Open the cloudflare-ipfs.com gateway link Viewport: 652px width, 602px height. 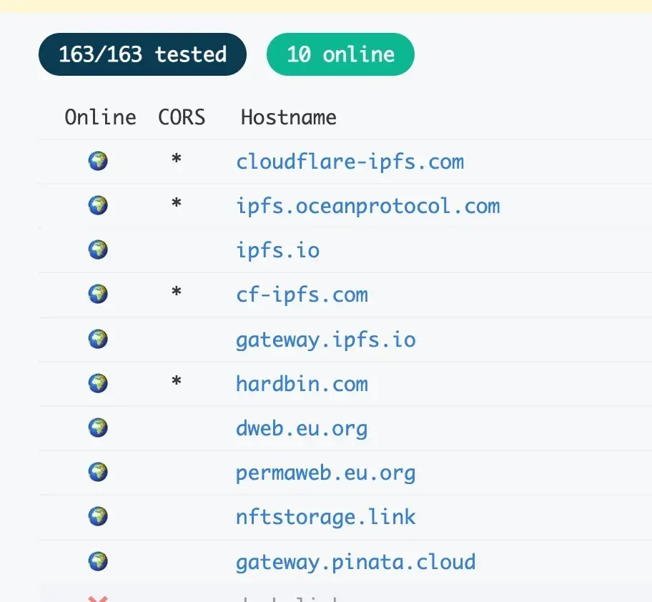coord(350,162)
